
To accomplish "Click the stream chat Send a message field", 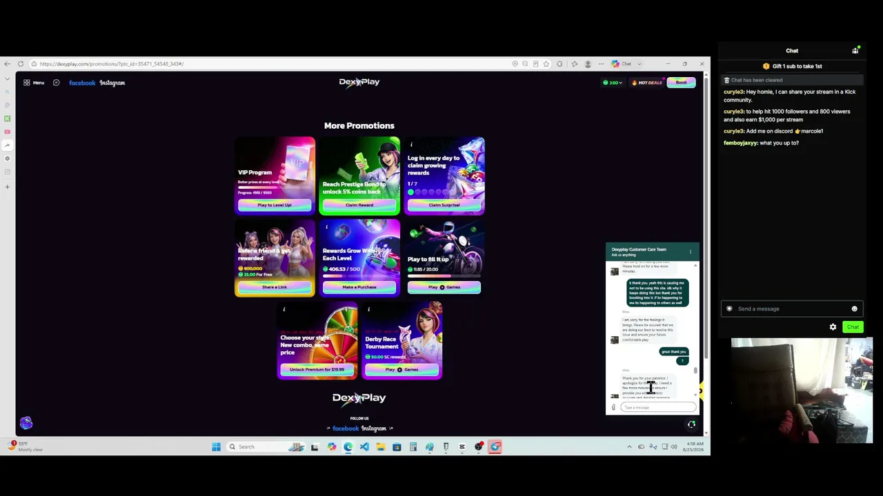I will click(x=792, y=309).
